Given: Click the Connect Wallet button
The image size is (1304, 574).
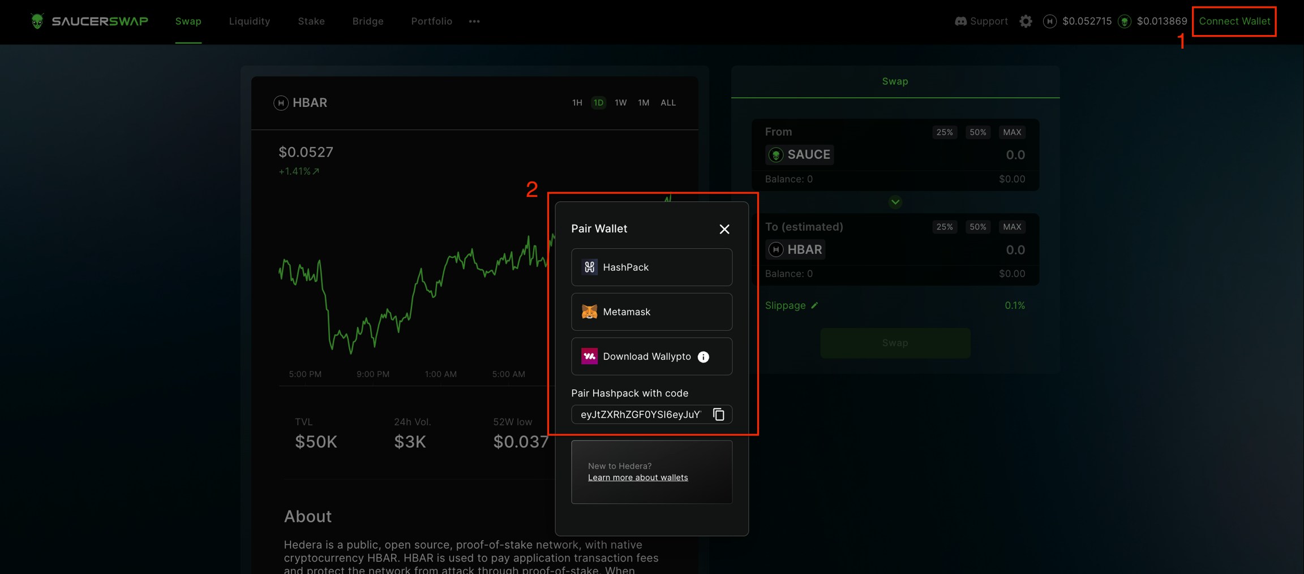Looking at the screenshot, I should coord(1234,21).
